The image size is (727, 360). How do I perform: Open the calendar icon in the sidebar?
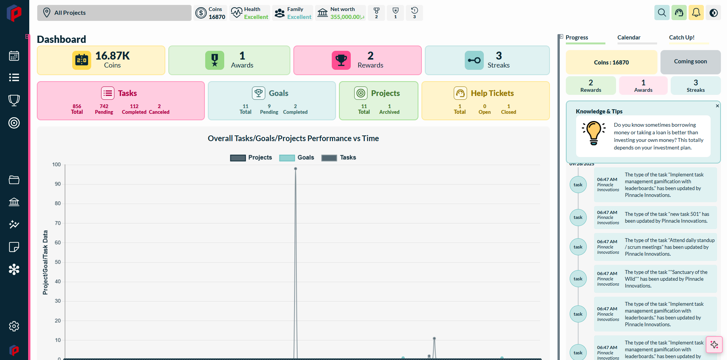tap(14, 56)
